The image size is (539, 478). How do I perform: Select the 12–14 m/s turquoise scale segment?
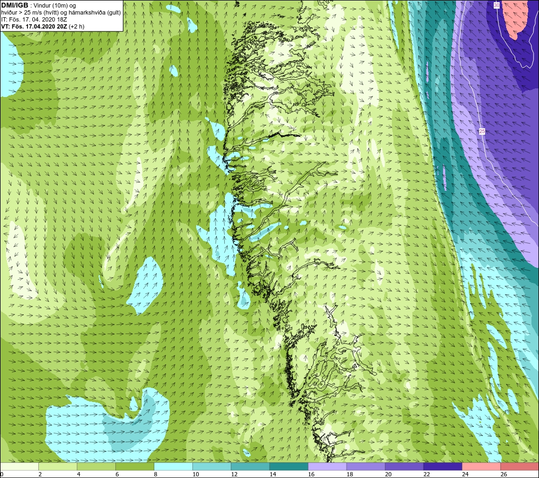[x=250, y=466]
